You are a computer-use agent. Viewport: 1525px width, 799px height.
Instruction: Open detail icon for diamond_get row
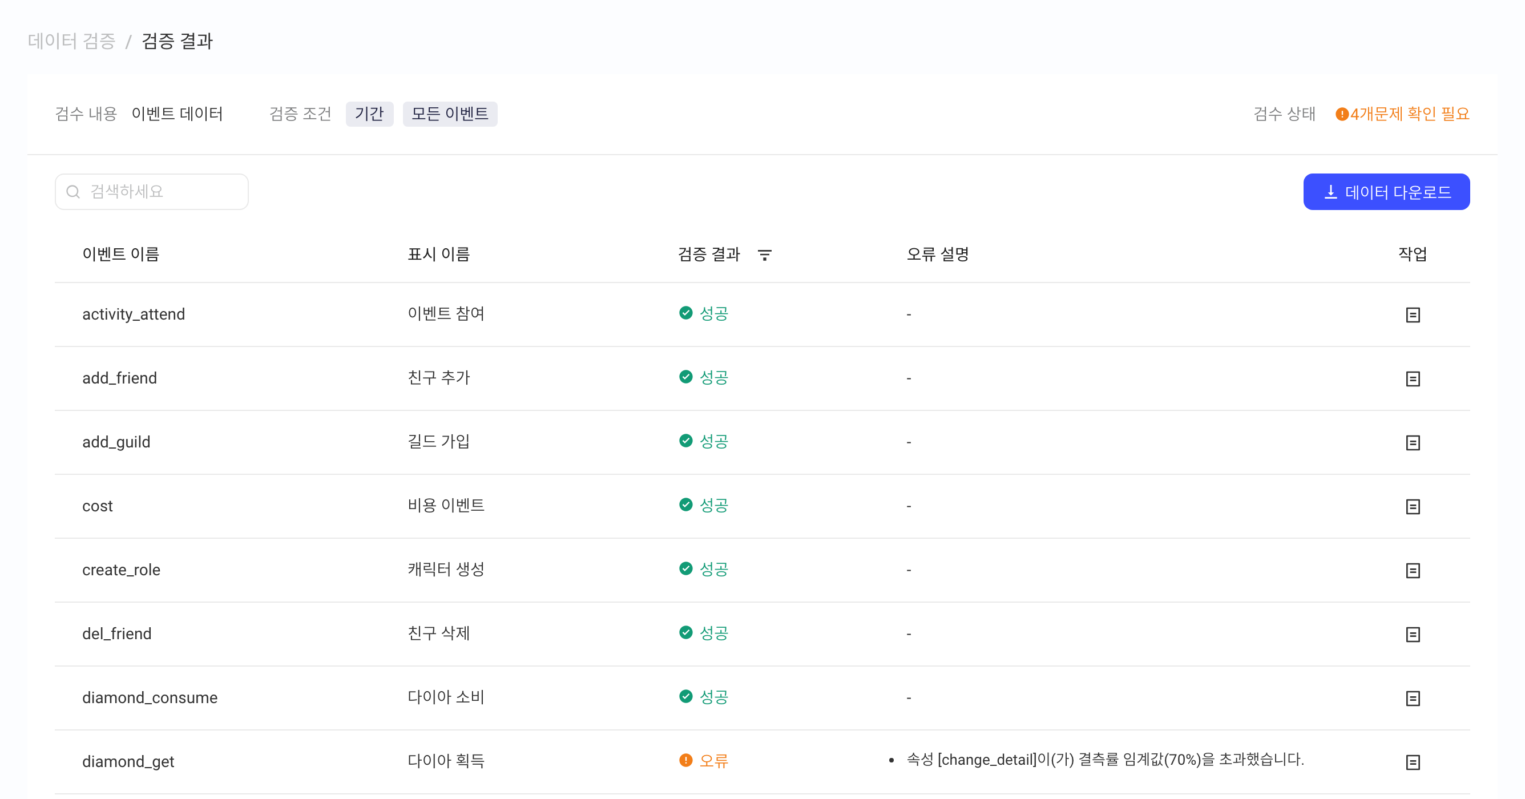(1413, 762)
